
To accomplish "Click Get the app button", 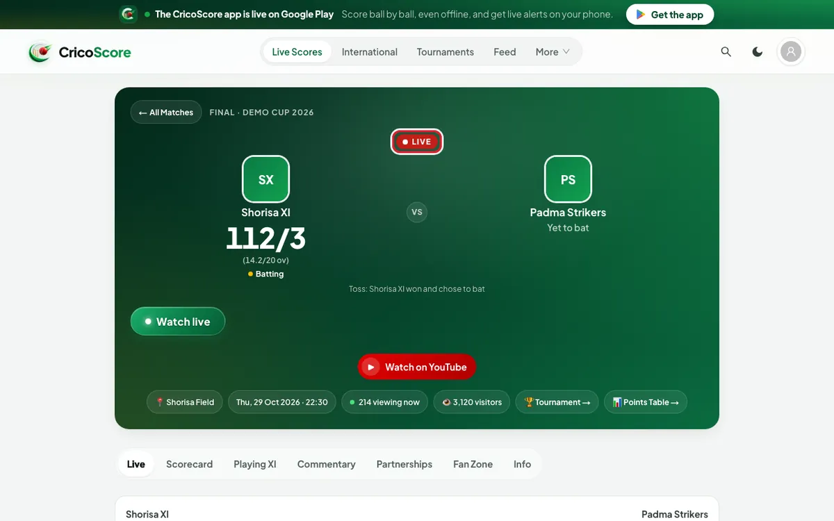I will [670, 15].
